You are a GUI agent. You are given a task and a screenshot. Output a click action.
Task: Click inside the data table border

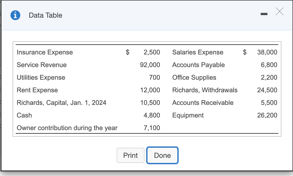click(x=146, y=88)
